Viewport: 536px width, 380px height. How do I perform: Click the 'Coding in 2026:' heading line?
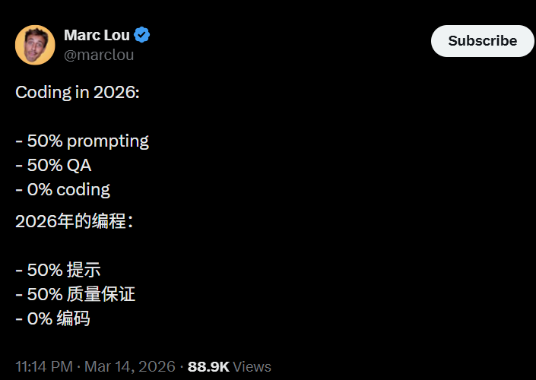point(78,93)
